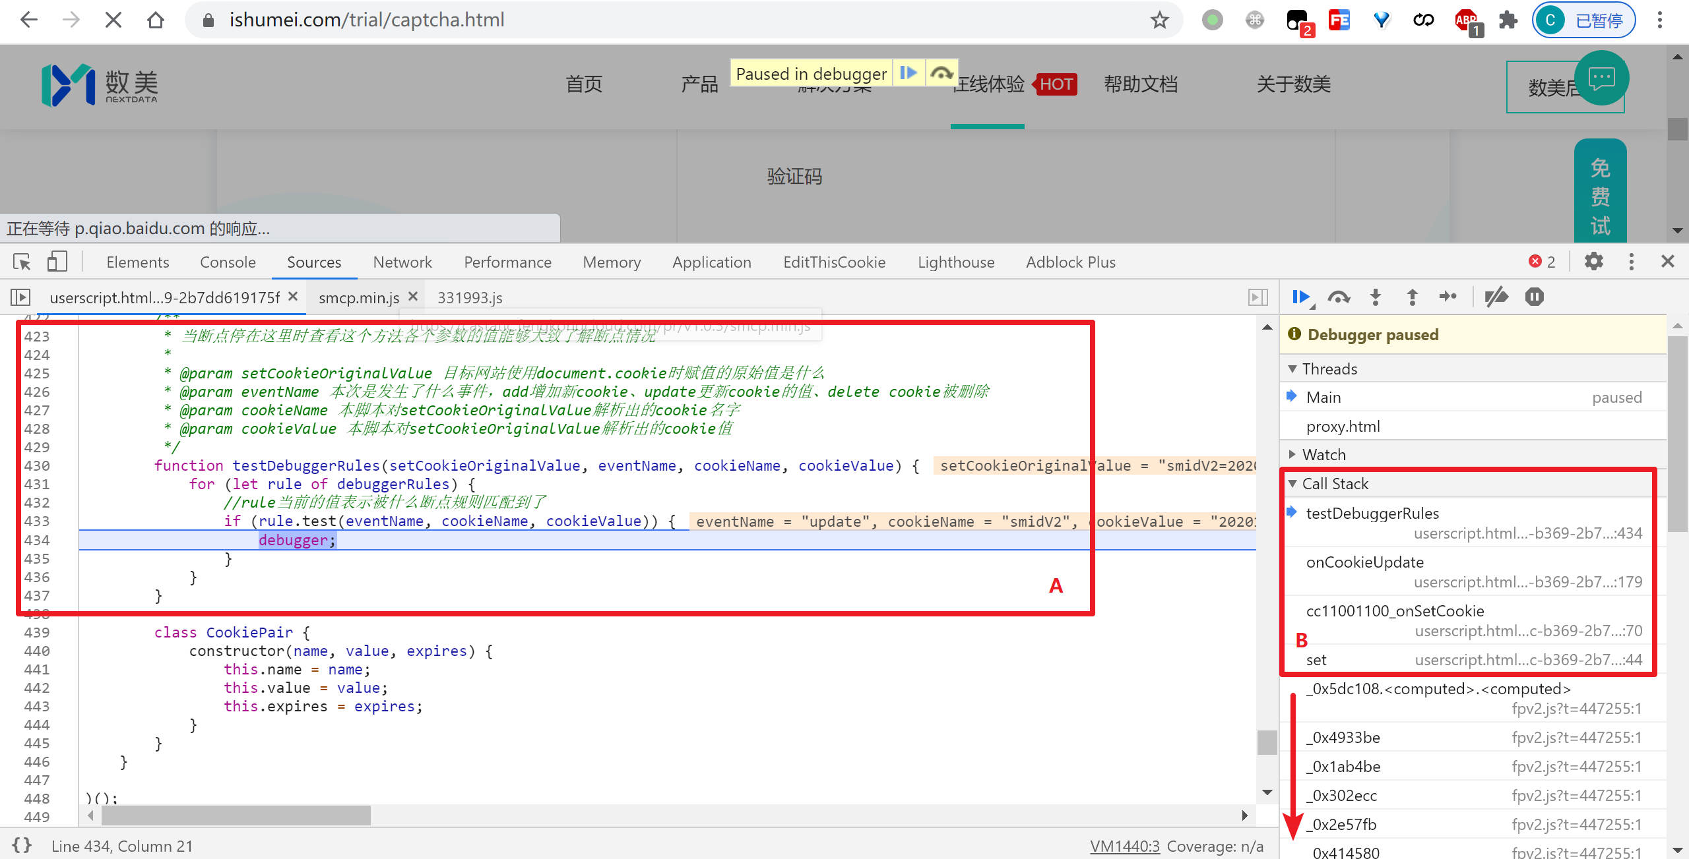Select the inspect element cursor tool
This screenshot has width=1689, height=859.
(x=22, y=262)
